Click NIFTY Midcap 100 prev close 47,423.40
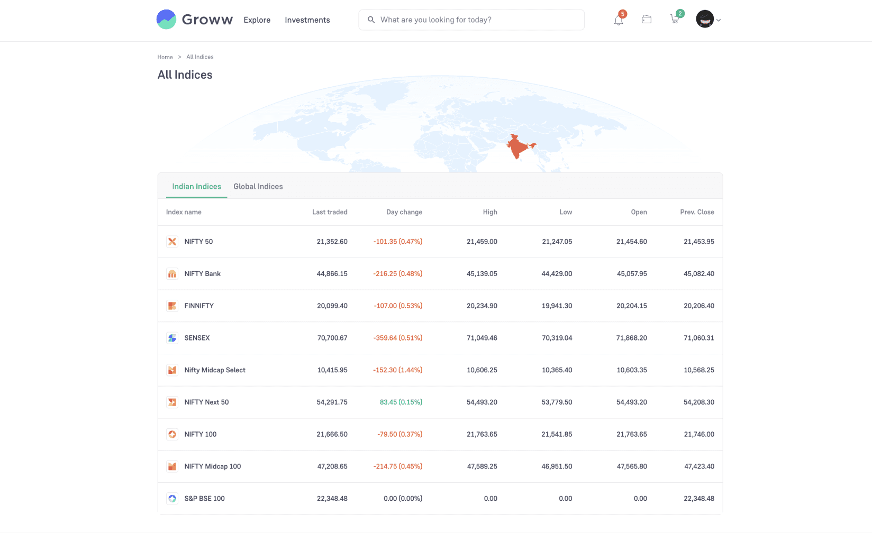 click(x=699, y=466)
